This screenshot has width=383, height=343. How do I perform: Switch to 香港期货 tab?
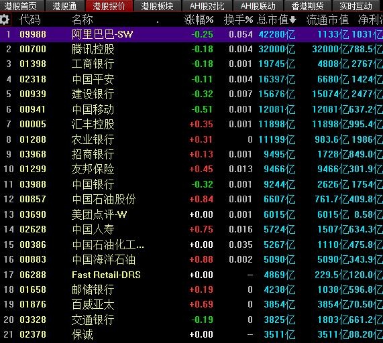click(x=307, y=6)
